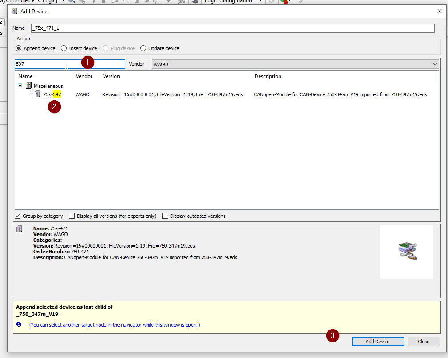
Task: Open the Vendor WAGO dropdown
Action: coord(296,64)
